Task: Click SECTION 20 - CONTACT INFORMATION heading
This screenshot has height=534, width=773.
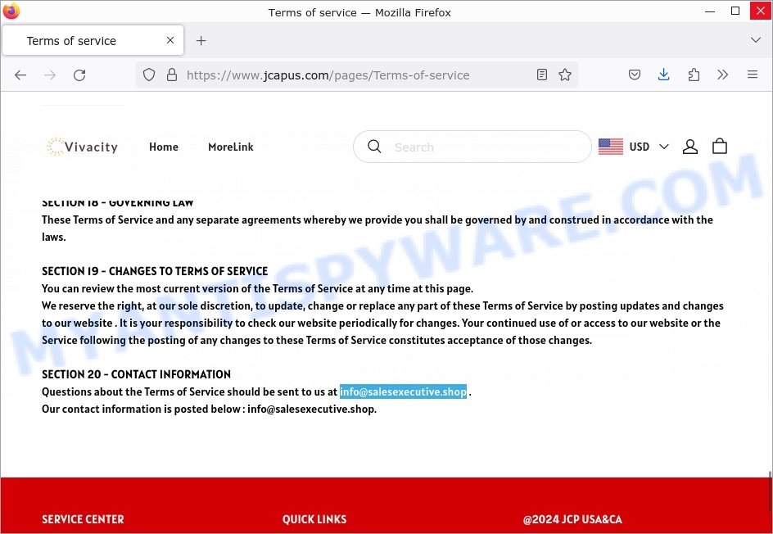Action: 136,374
